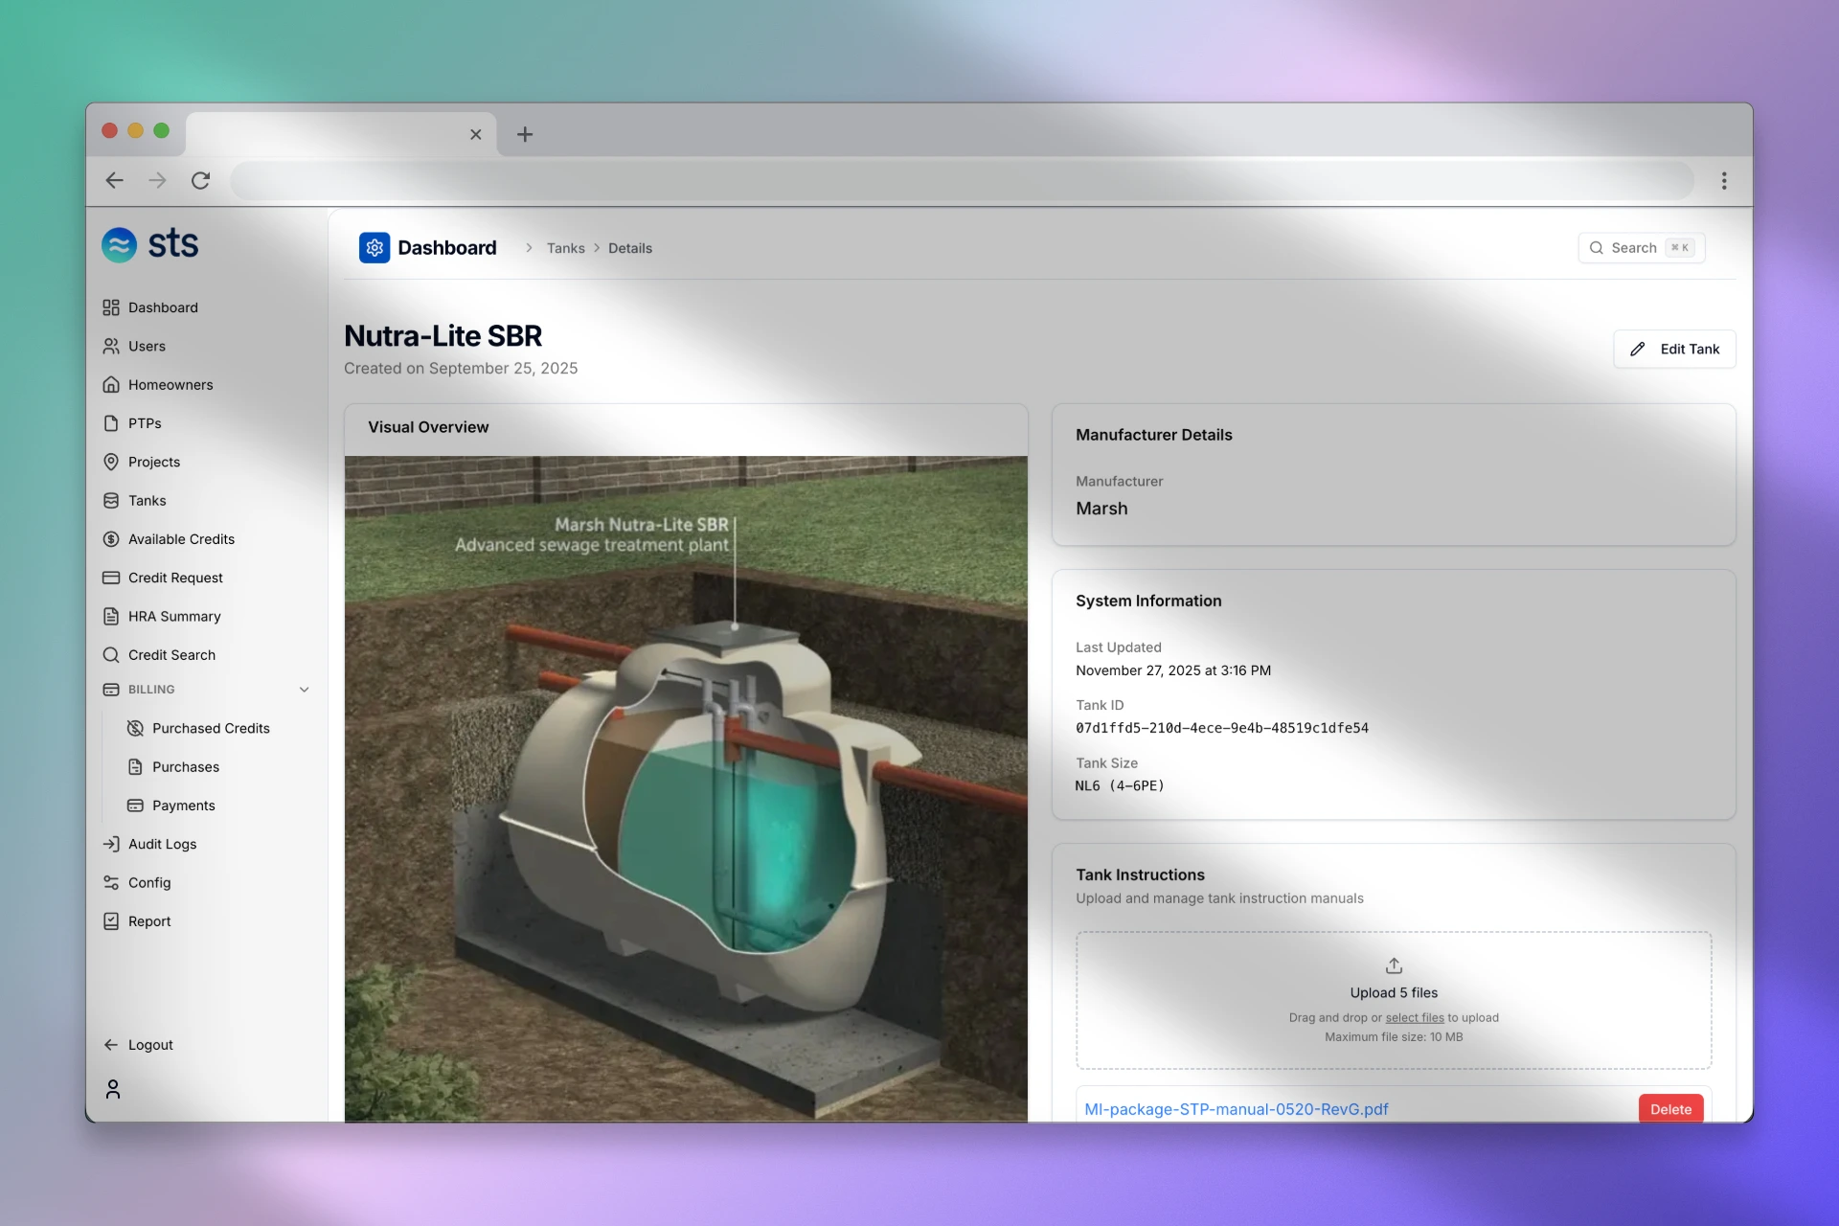Click the Nutra-Lite SBR page title
This screenshot has height=1226, width=1839.
(x=443, y=336)
